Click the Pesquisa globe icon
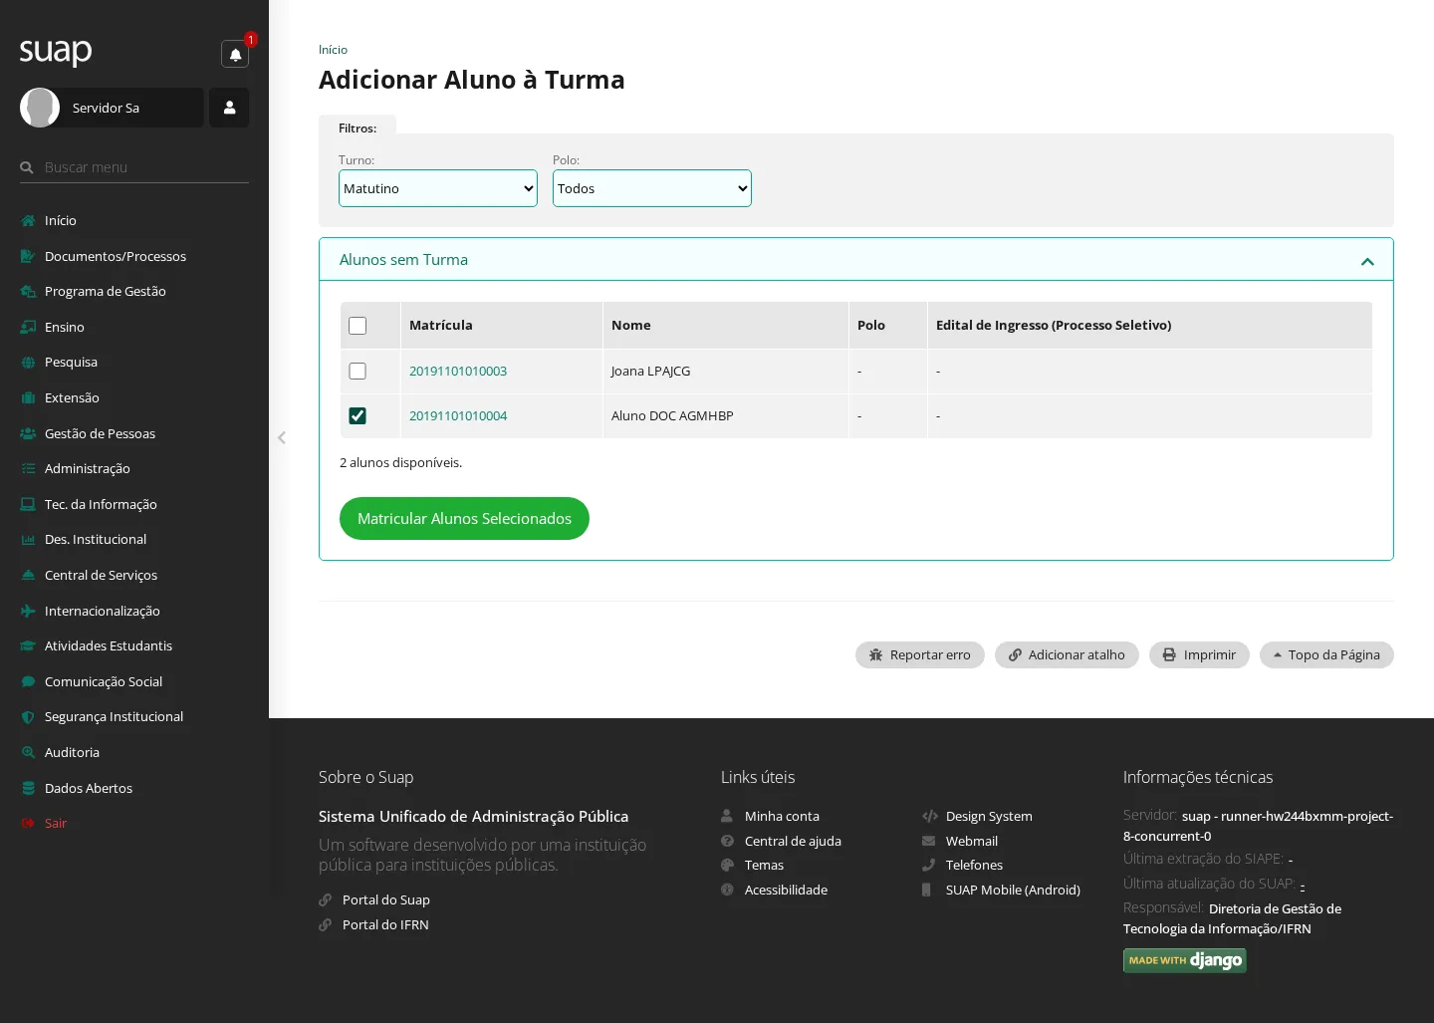Screen dimensions: 1434x1023 pyautogui.click(x=28, y=363)
